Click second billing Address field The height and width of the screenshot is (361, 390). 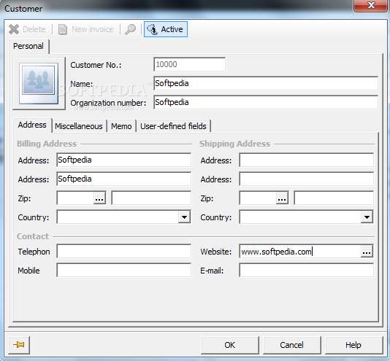pos(124,179)
